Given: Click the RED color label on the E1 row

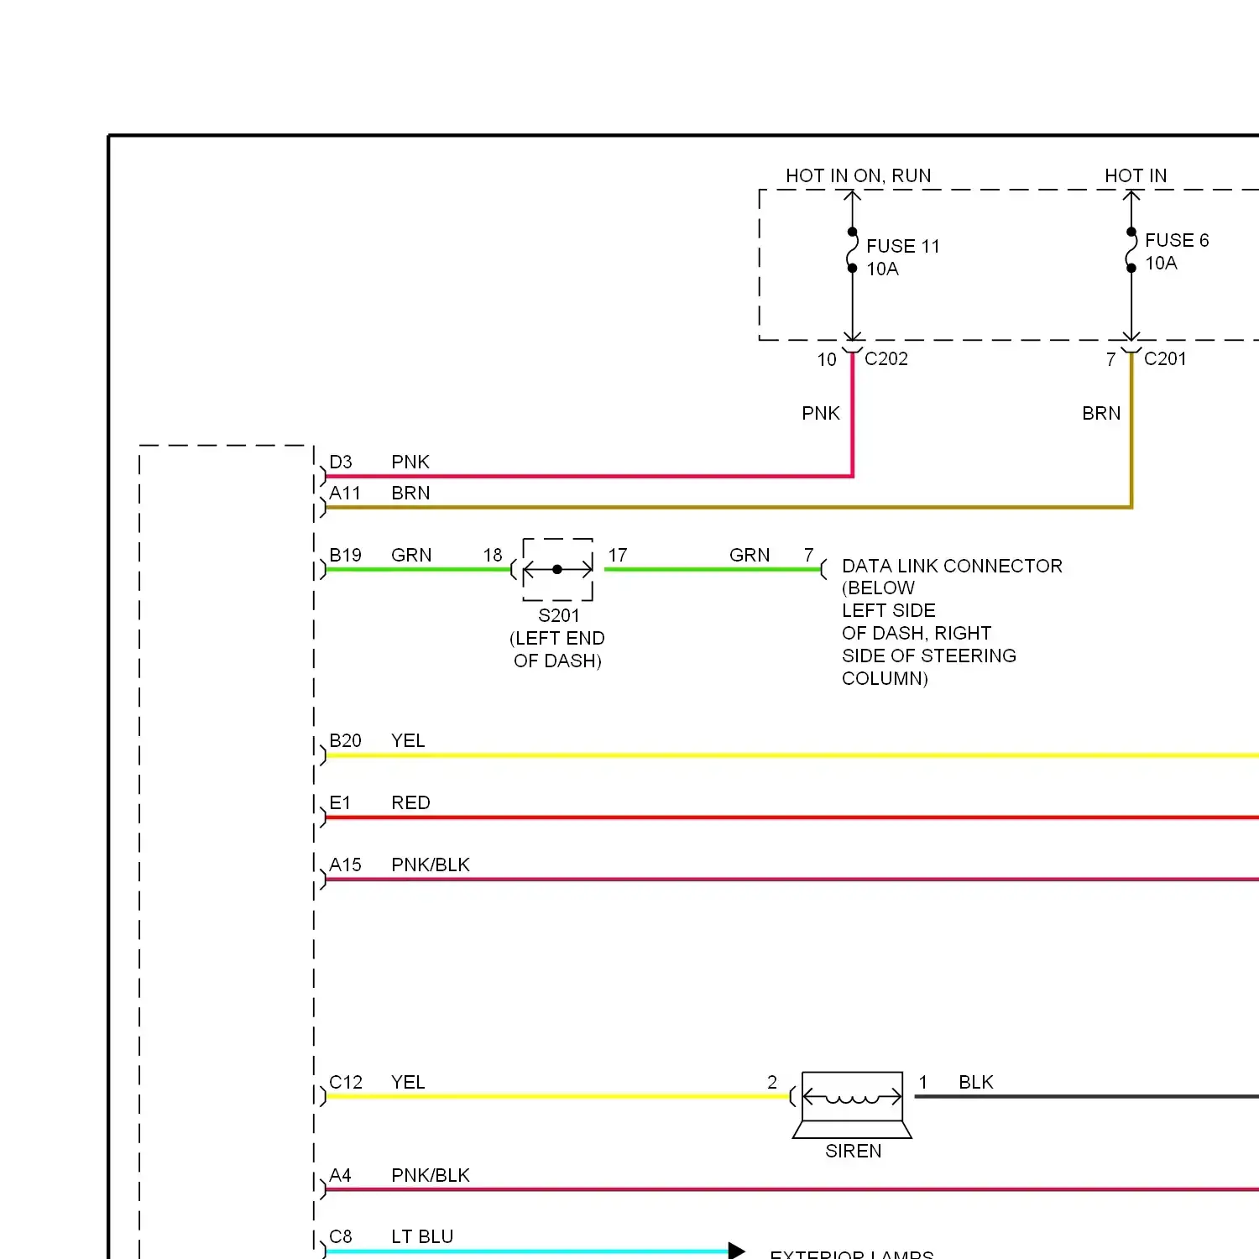Looking at the screenshot, I should click(410, 803).
